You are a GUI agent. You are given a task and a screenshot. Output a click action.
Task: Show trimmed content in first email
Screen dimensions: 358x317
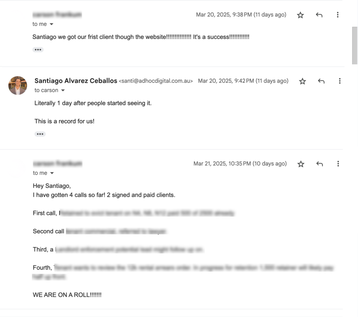(38, 50)
